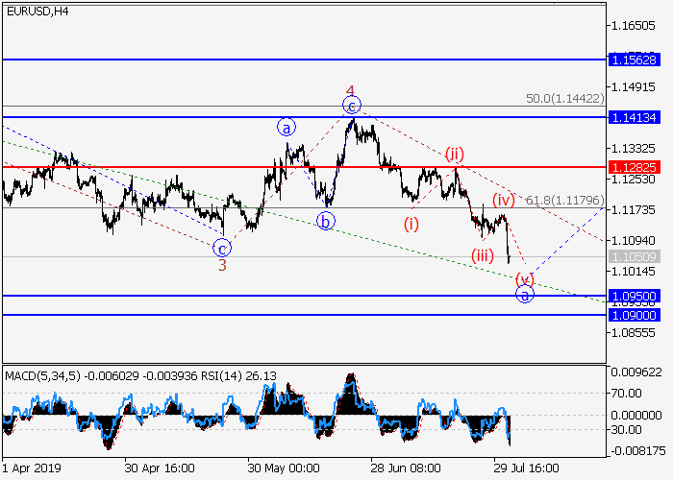Click the circled 'a' wave marker near the May peak
673x480 pixels.
[x=286, y=126]
